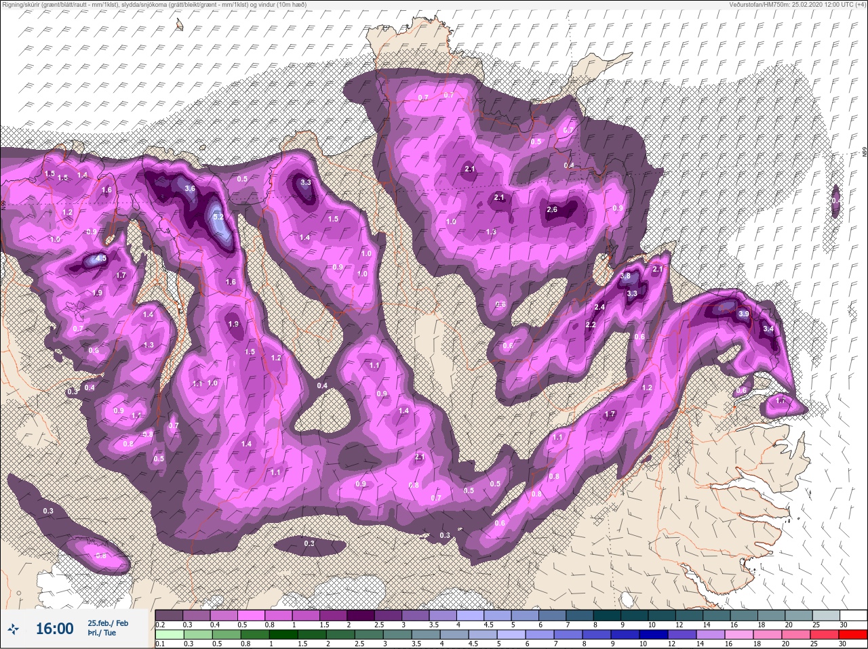Click the 3.6 value label on the map
This screenshot has height=649, width=868.
[190, 188]
